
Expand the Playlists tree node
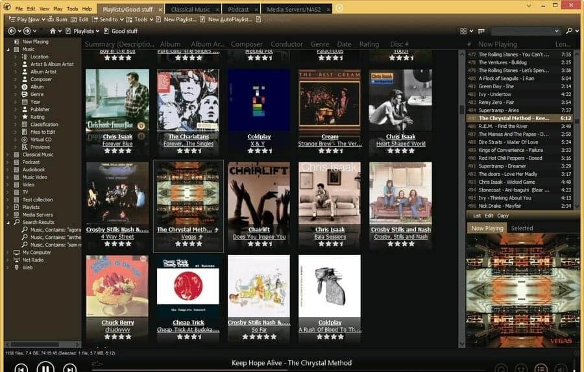(x=8, y=207)
